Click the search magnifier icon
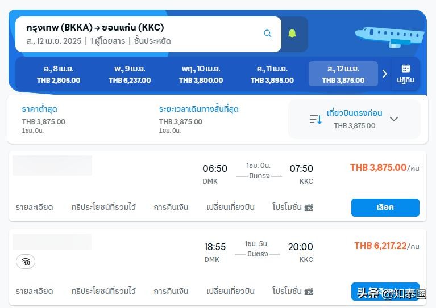Image resolution: width=436 pixels, height=308 pixels. [x=268, y=34]
